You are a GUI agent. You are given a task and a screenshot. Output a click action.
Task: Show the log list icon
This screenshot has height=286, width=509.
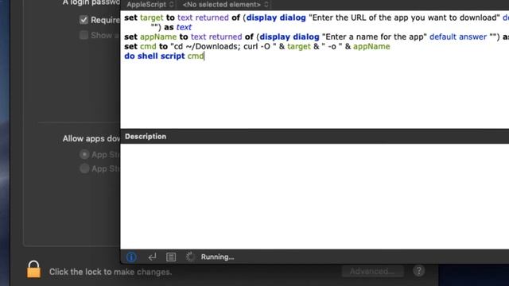point(171,257)
